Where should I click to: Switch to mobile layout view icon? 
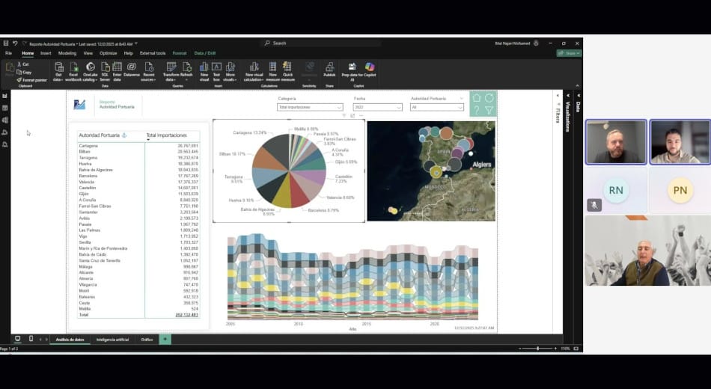tap(31, 339)
